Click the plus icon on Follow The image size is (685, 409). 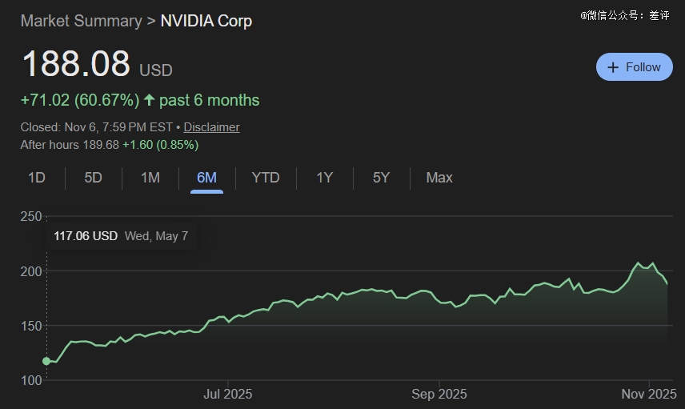(613, 67)
